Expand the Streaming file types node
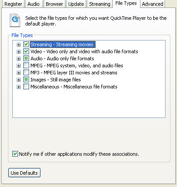Screen dimensions: 177x187 [18, 44]
